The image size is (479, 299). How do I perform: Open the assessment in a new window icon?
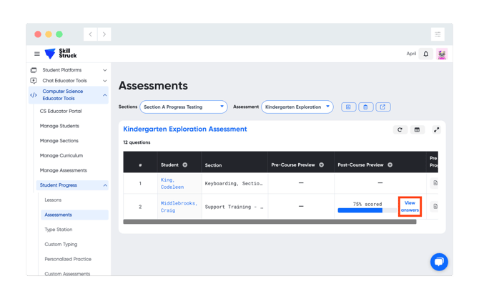pos(382,107)
